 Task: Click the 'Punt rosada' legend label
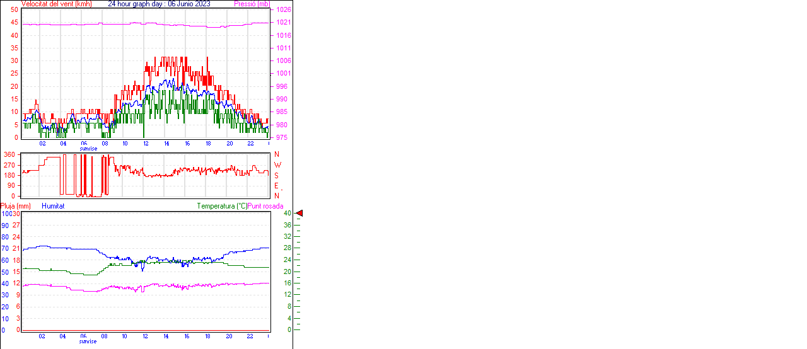265,206
